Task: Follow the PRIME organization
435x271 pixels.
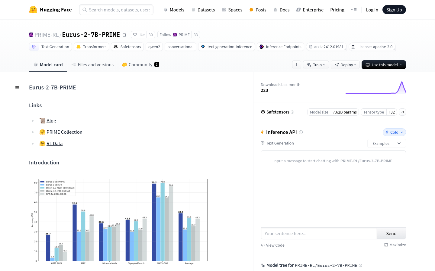Action: tap(175, 35)
